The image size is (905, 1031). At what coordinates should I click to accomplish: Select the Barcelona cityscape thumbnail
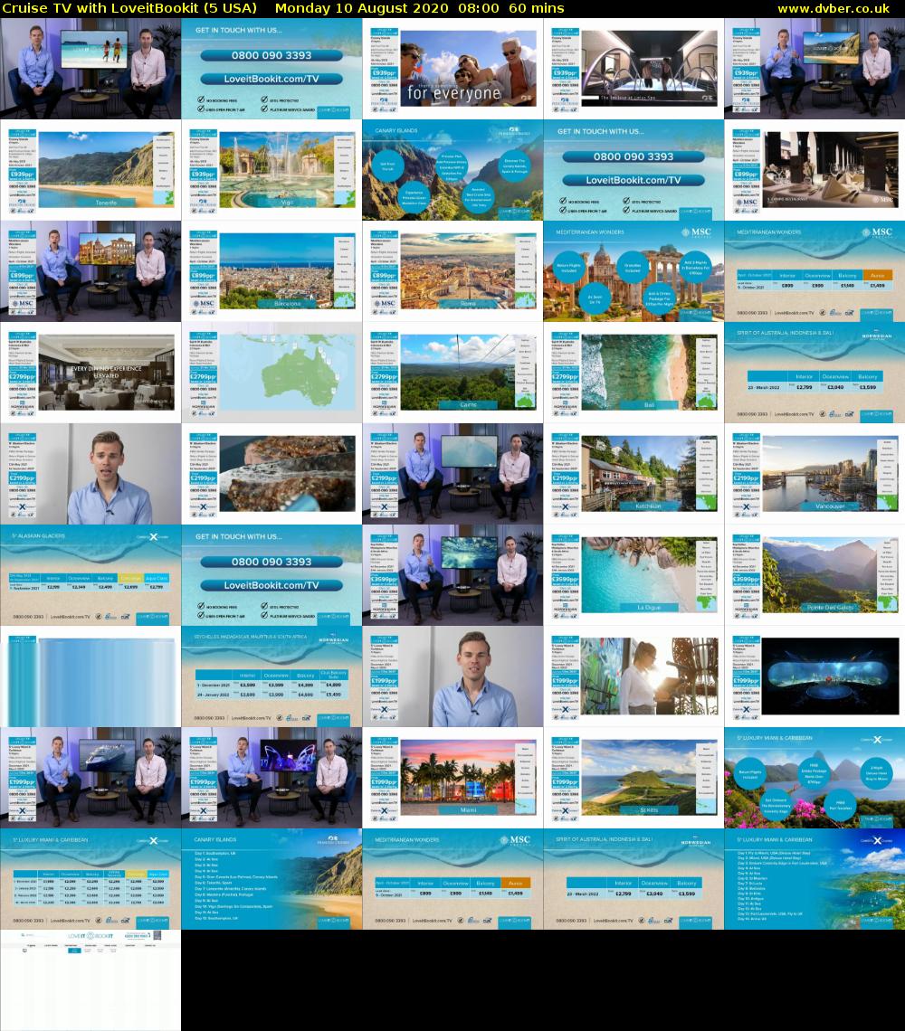pyautogui.click(x=271, y=271)
